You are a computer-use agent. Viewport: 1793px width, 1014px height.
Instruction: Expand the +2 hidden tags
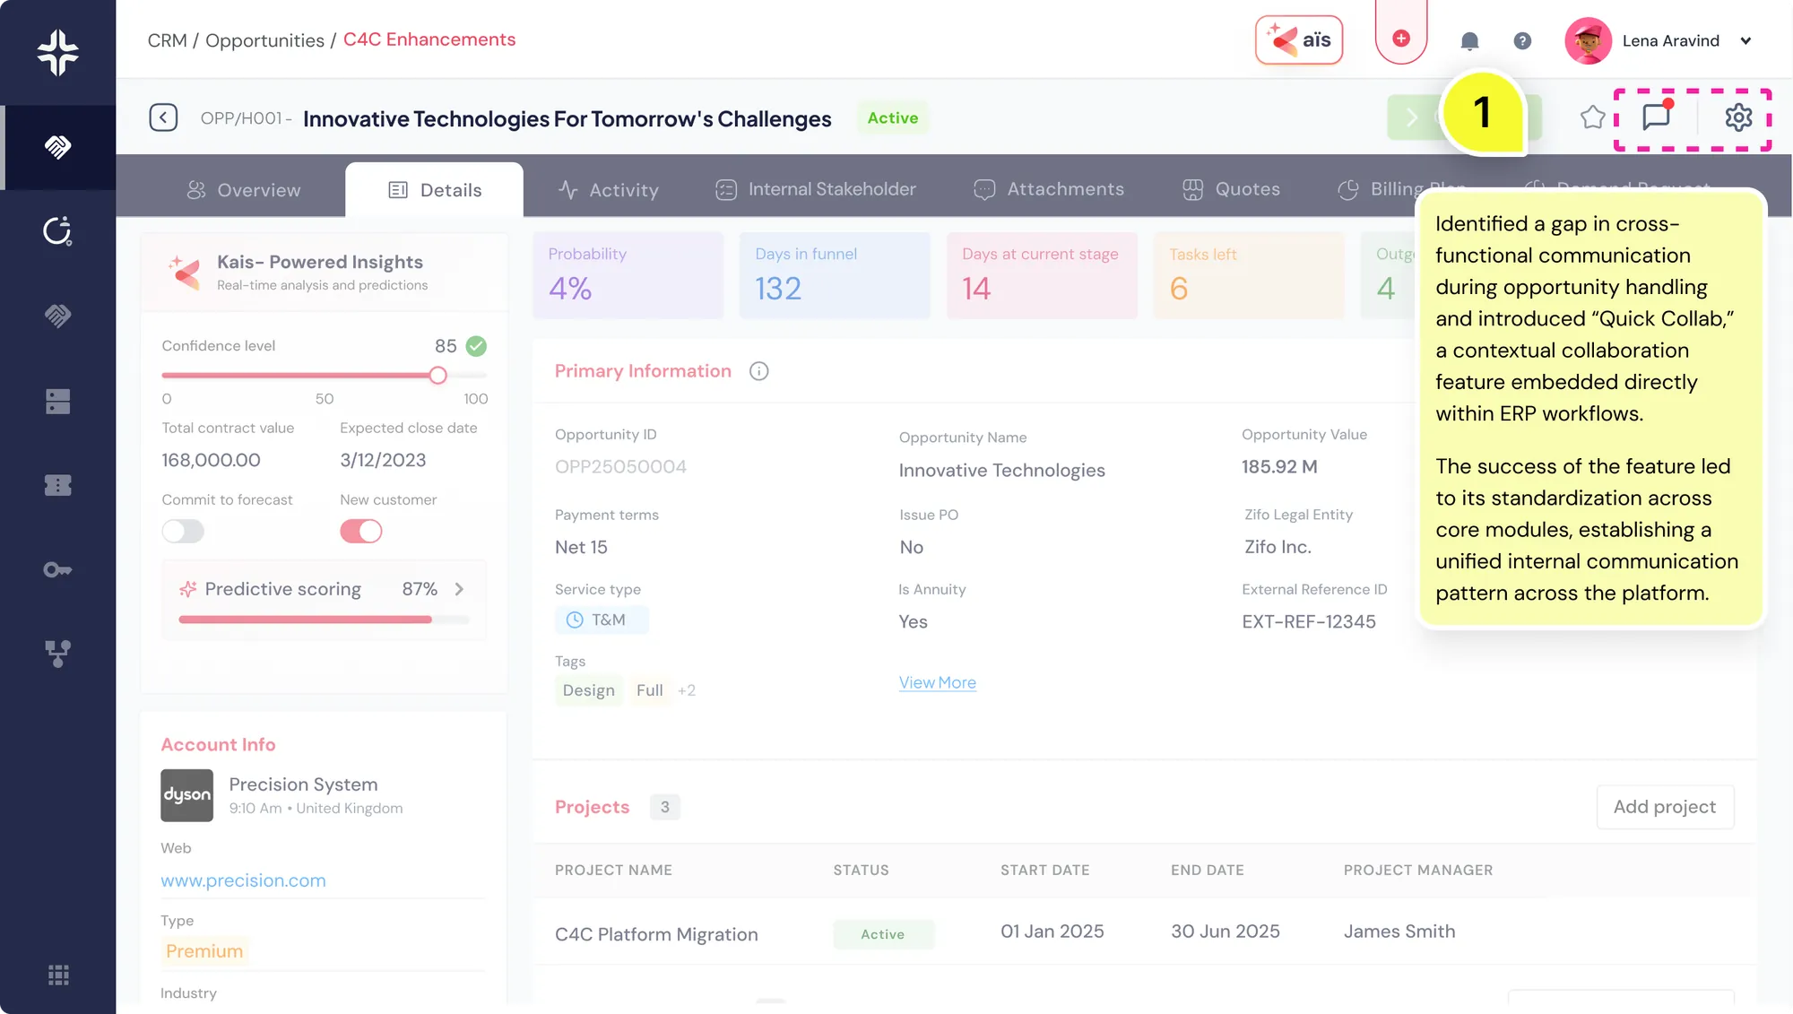pos(687,690)
